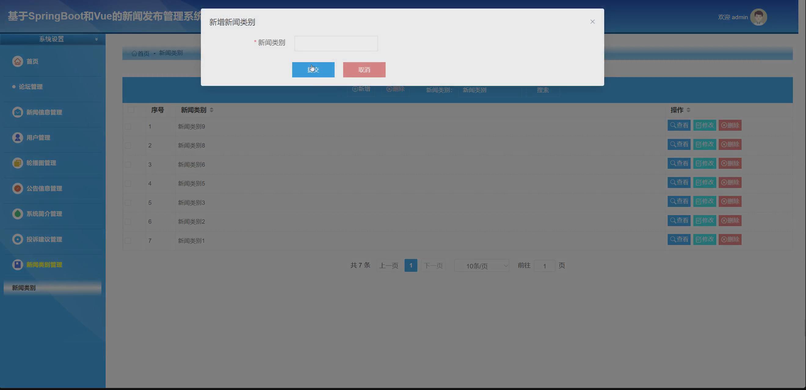Check the row checkbox for 新闻类别9
Screen dimensions: 806x390
pyautogui.click(x=128, y=126)
